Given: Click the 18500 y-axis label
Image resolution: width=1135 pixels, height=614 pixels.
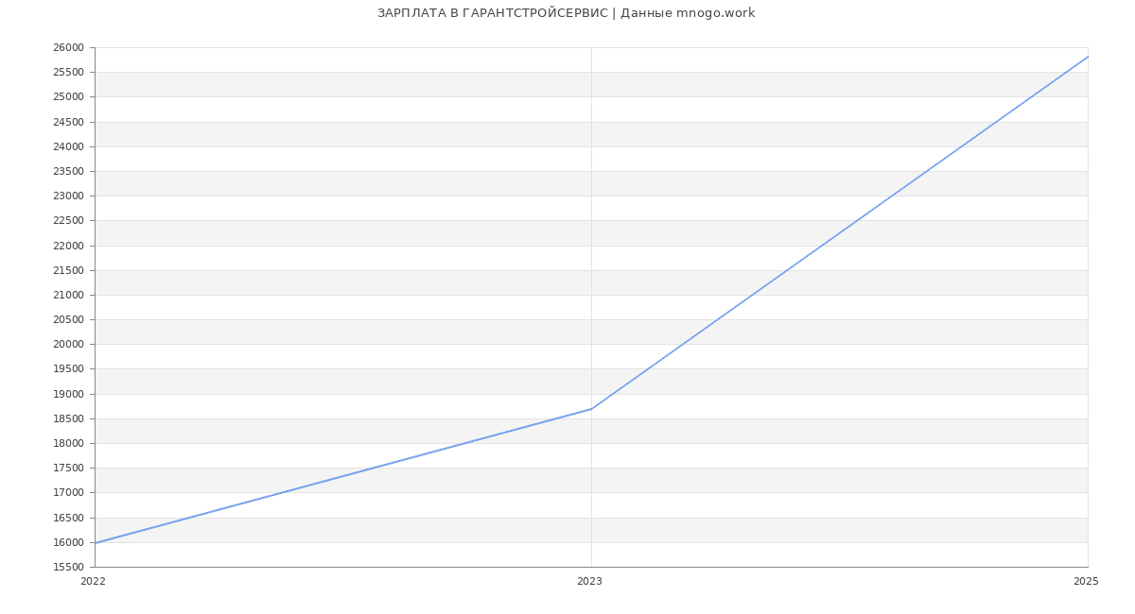Looking at the screenshot, I should pos(68,419).
